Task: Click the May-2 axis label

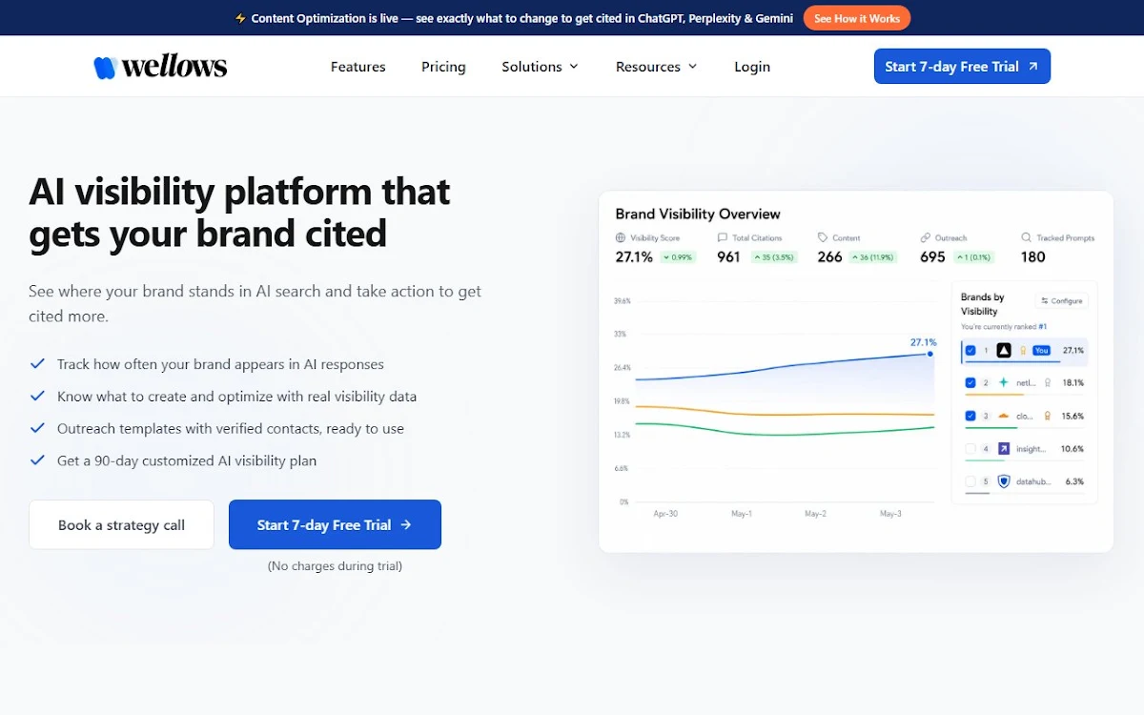Action: 815,514
